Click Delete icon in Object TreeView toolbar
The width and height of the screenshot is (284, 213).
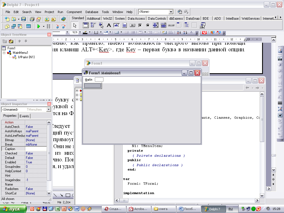coord(11,41)
